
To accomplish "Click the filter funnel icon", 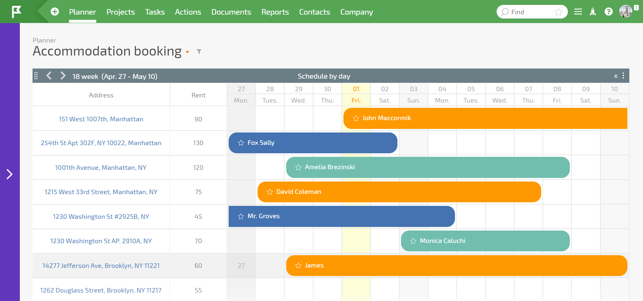I will click(x=199, y=52).
